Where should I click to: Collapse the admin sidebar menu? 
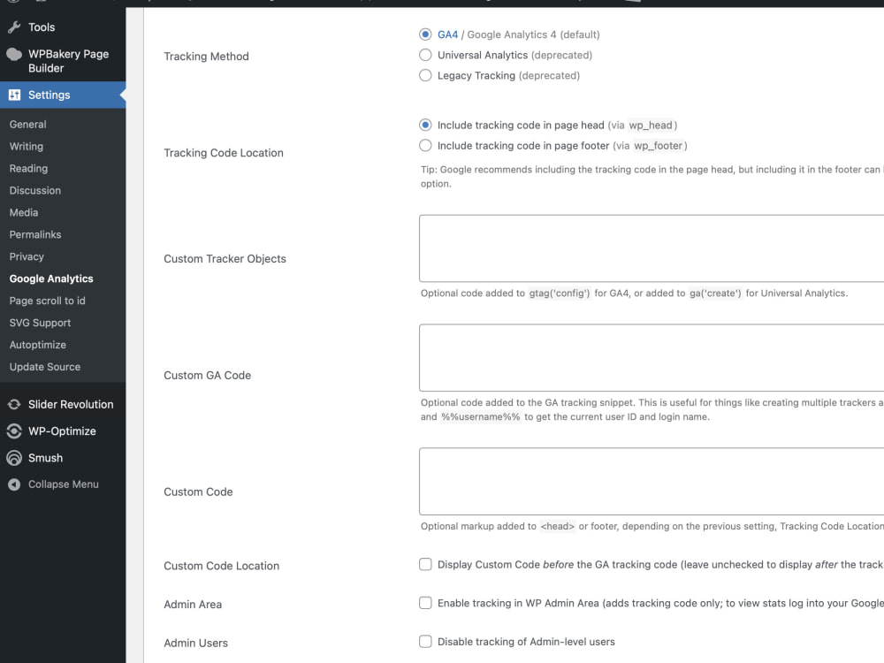[x=63, y=484]
